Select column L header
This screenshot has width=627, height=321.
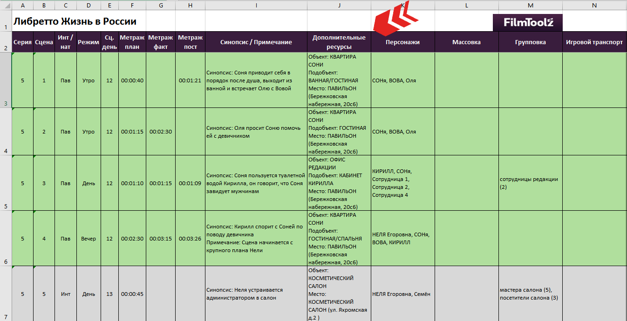click(x=467, y=5)
